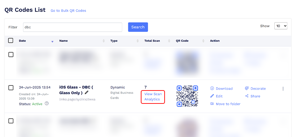Viewport: 296px width, 137px height.
Task: Sort by Type column arrows
Action: [x=138, y=41]
